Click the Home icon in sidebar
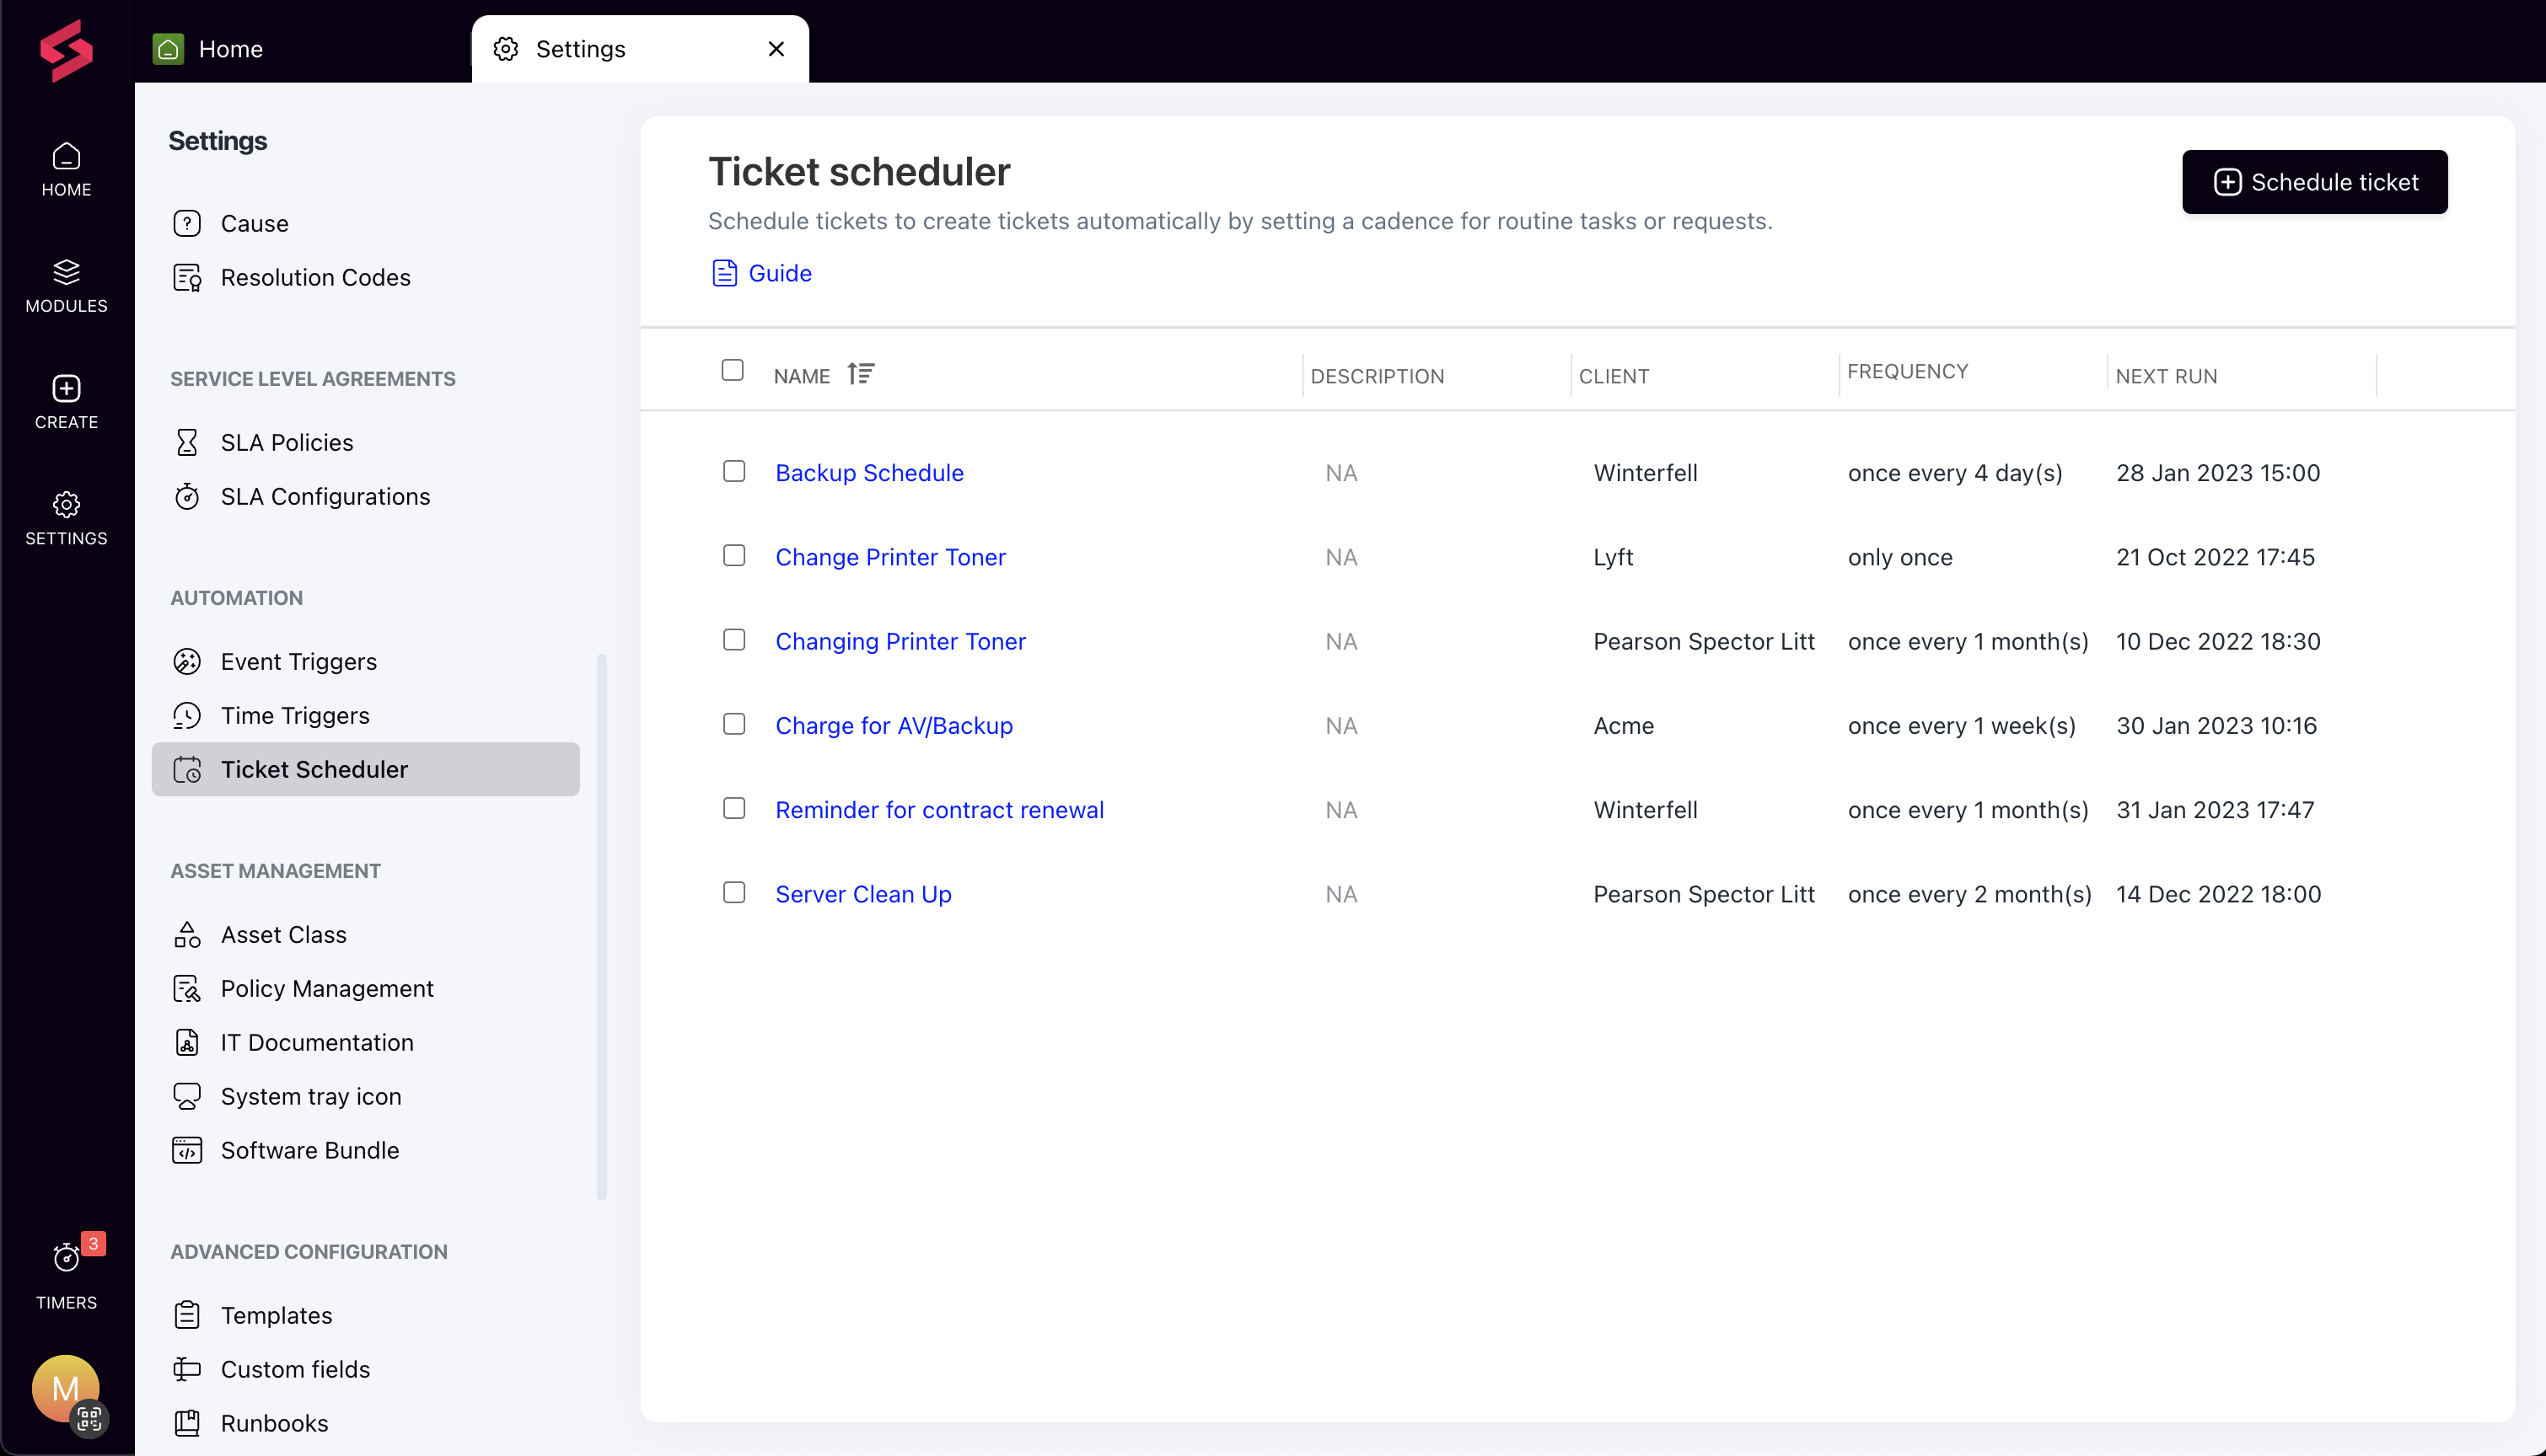Image resolution: width=2546 pixels, height=1456 pixels. pos(67,156)
